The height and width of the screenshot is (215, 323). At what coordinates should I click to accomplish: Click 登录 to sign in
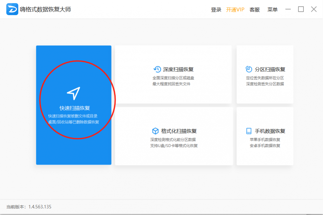click(x=216, y=10)
